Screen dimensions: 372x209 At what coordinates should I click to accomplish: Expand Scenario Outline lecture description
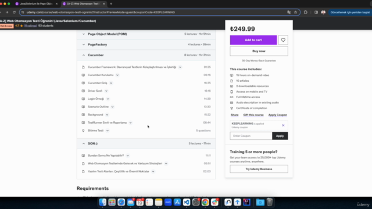(112, 107)
